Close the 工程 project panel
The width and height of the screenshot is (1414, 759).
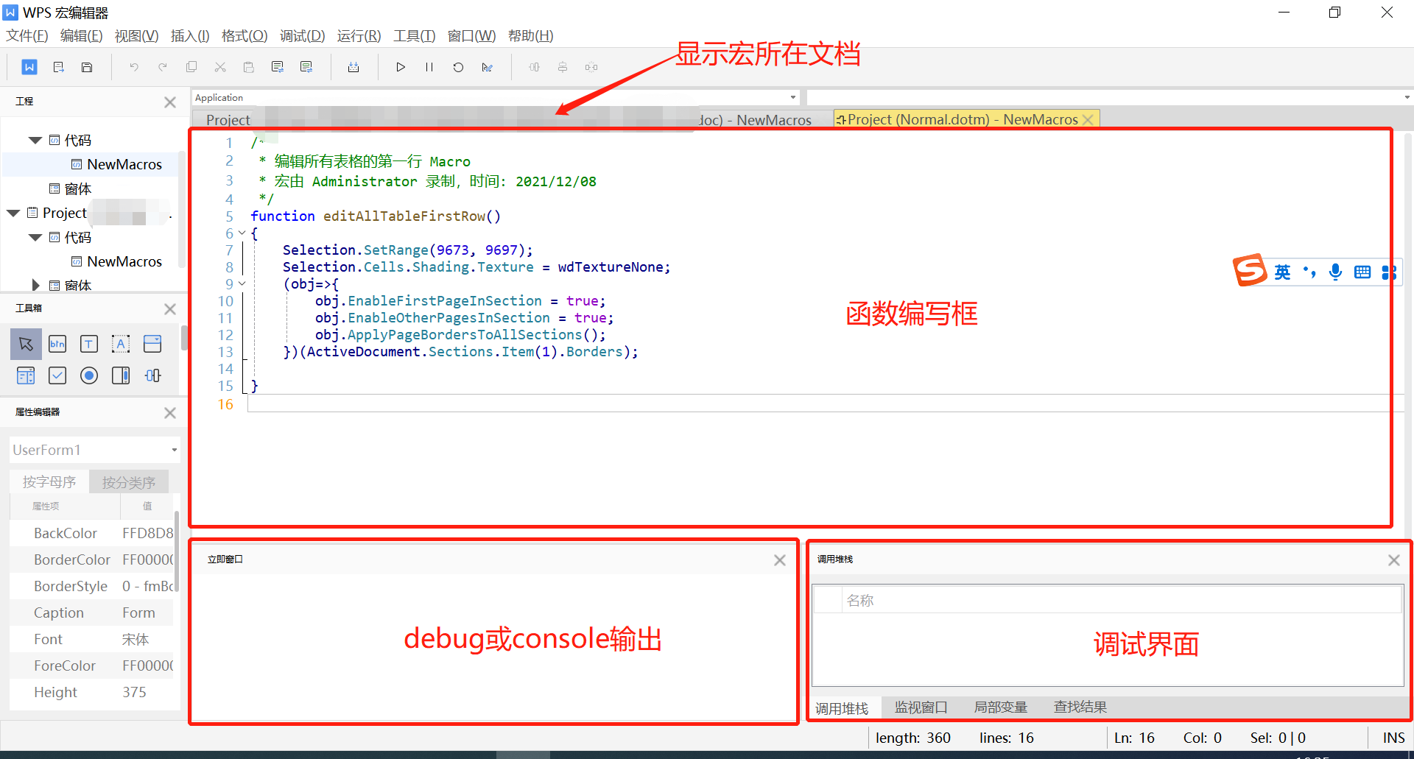click(x=170, y=102)
